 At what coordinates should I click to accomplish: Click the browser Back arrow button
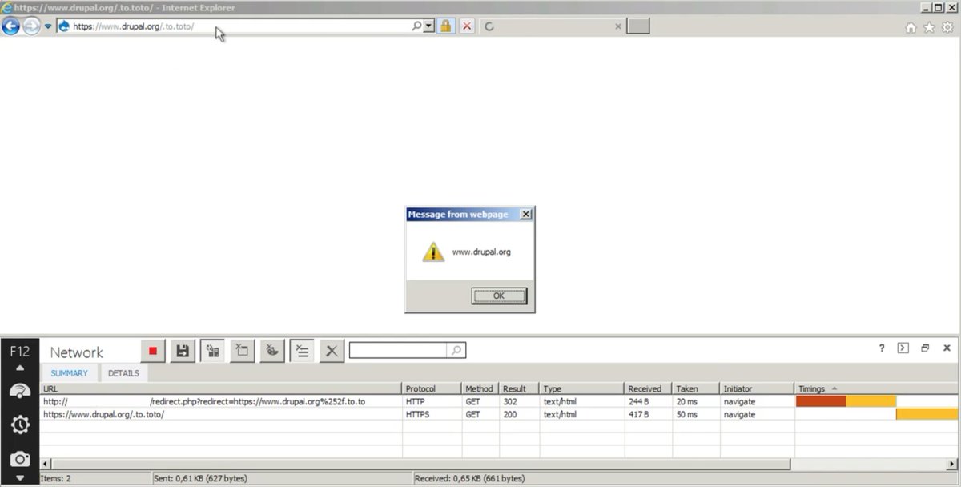pyautogui.click(x=10, y=26)
